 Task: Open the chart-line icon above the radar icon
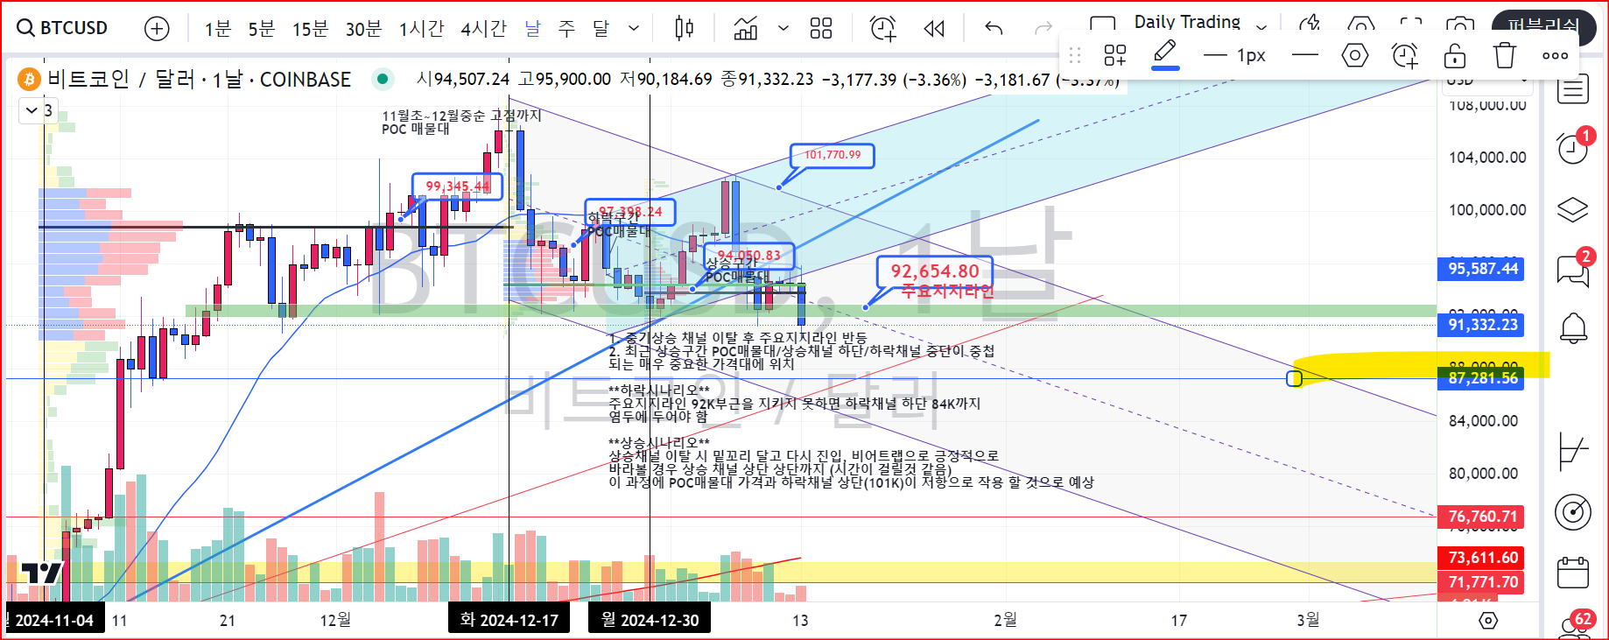pos(1572,451)
